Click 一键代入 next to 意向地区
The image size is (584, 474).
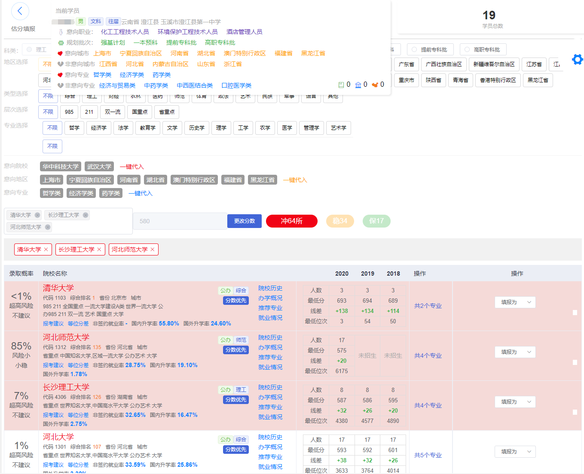pos(295,180)
